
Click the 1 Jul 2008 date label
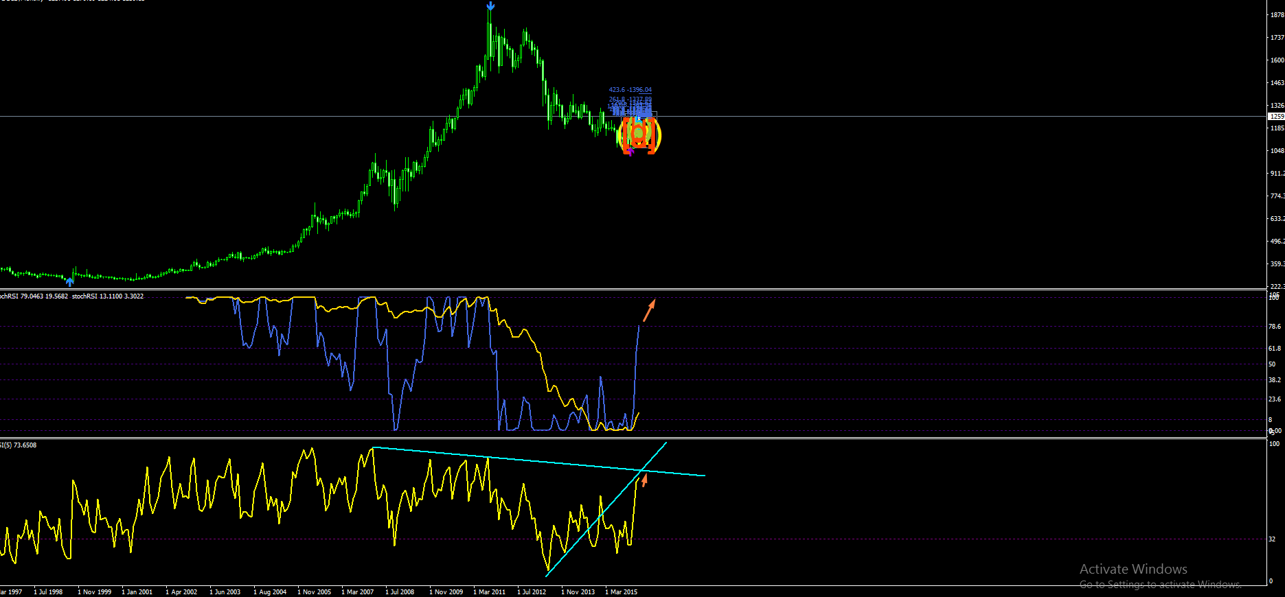coord(400,592)
